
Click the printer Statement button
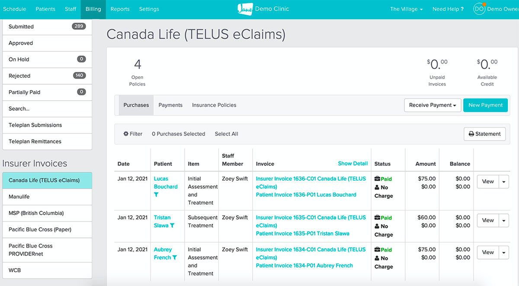(x=484, y=134)
